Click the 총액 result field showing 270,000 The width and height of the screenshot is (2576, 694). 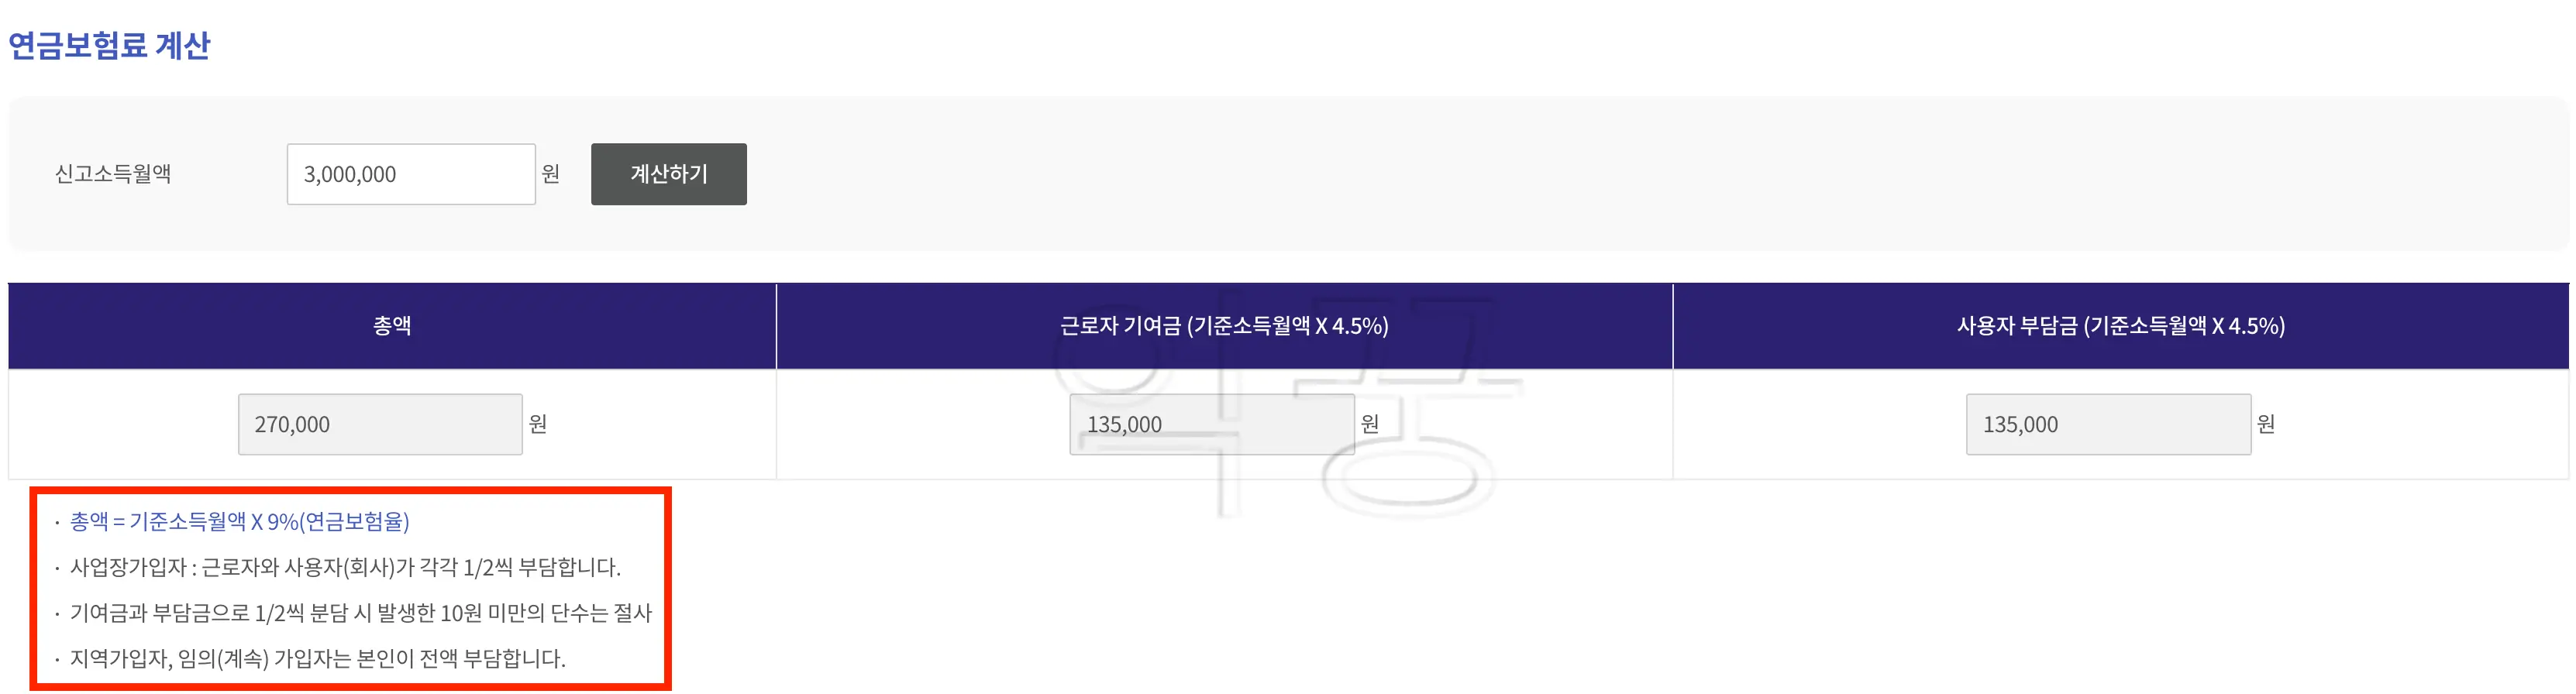(x=380, y=423)
